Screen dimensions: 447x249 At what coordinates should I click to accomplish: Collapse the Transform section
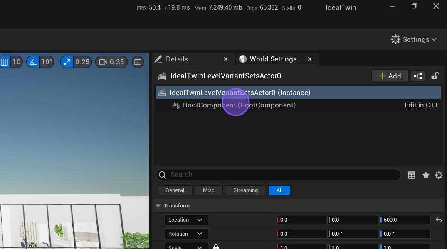tap(158, 206)
